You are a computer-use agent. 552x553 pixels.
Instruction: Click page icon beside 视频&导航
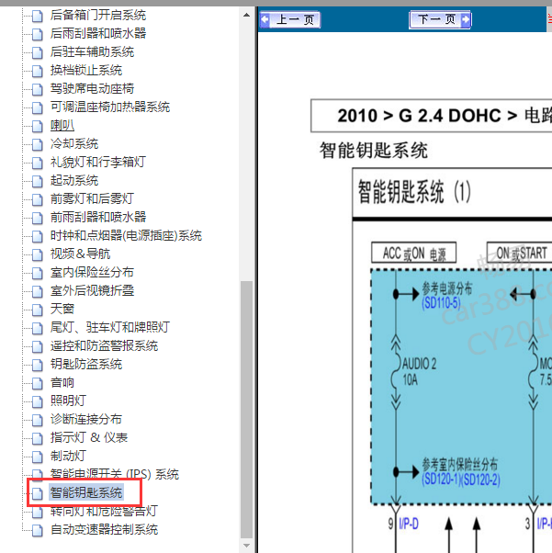[38, 254]
